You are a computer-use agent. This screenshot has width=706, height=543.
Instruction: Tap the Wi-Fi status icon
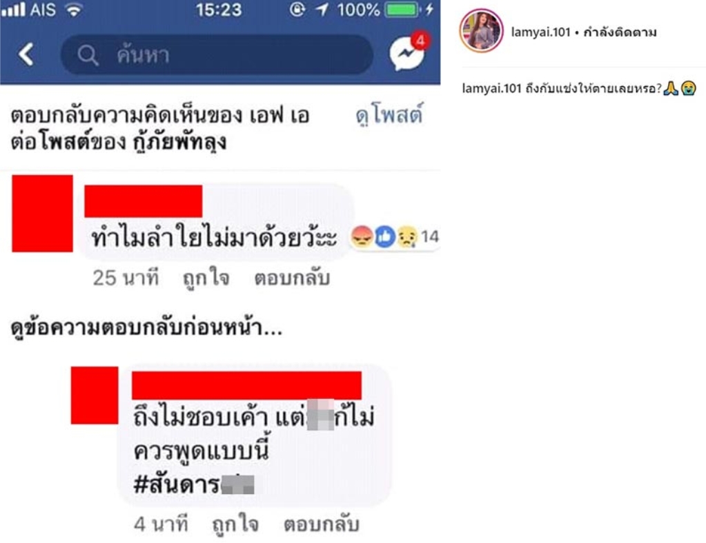pos(74,10)
